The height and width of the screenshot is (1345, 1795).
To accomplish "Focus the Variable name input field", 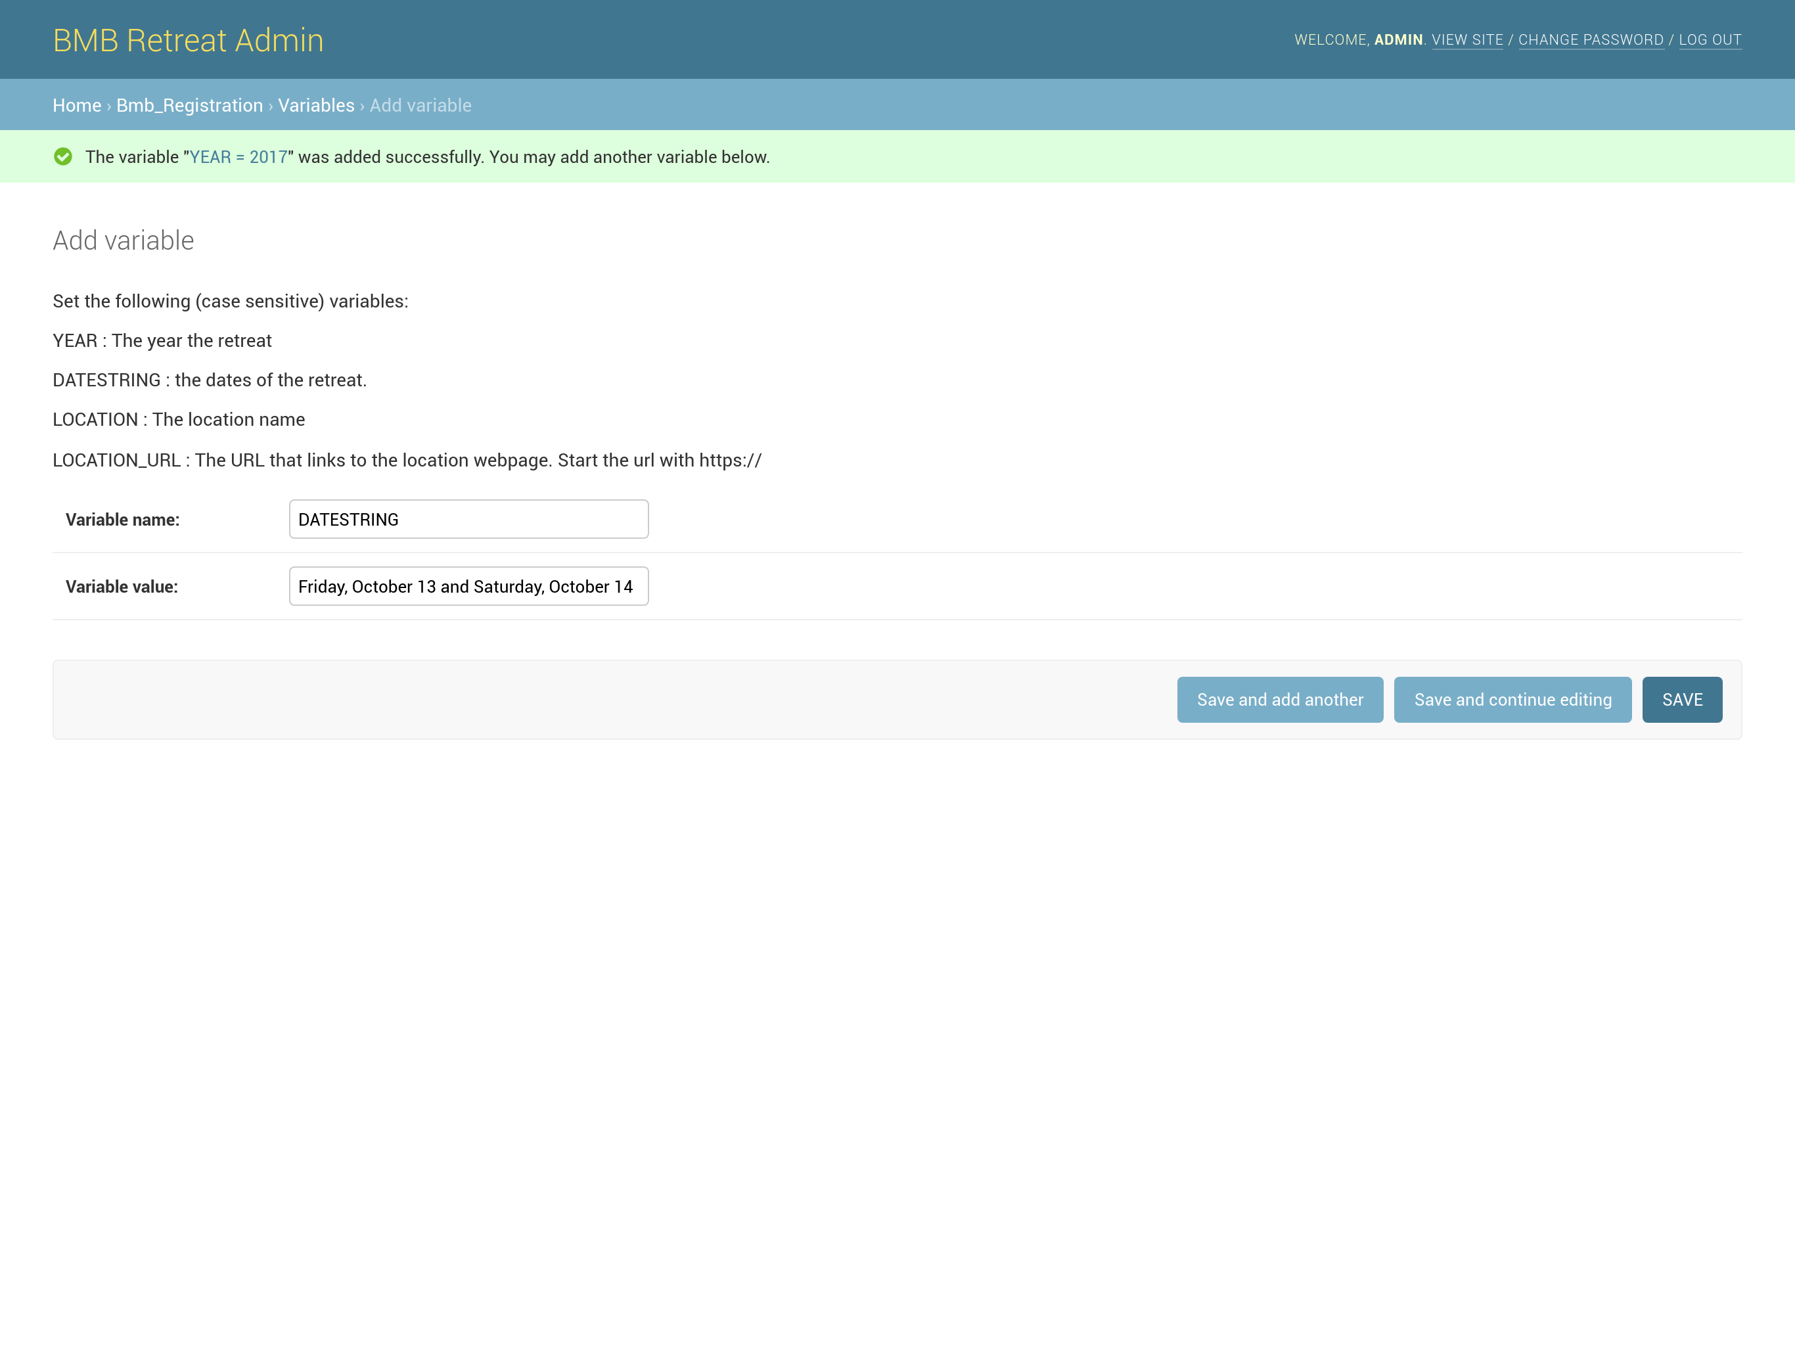I will point(468,520).
